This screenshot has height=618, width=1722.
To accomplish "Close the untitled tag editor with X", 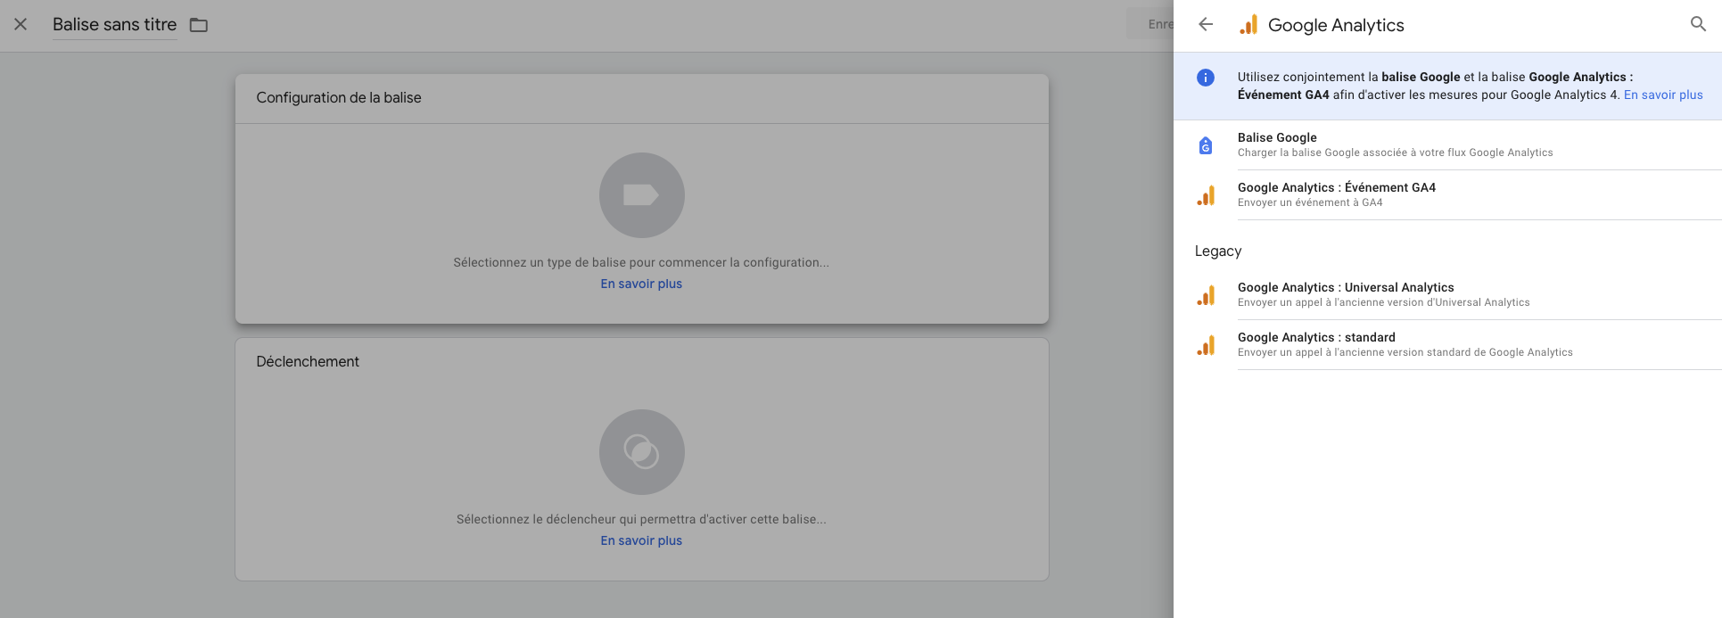I will click(21, 24).
